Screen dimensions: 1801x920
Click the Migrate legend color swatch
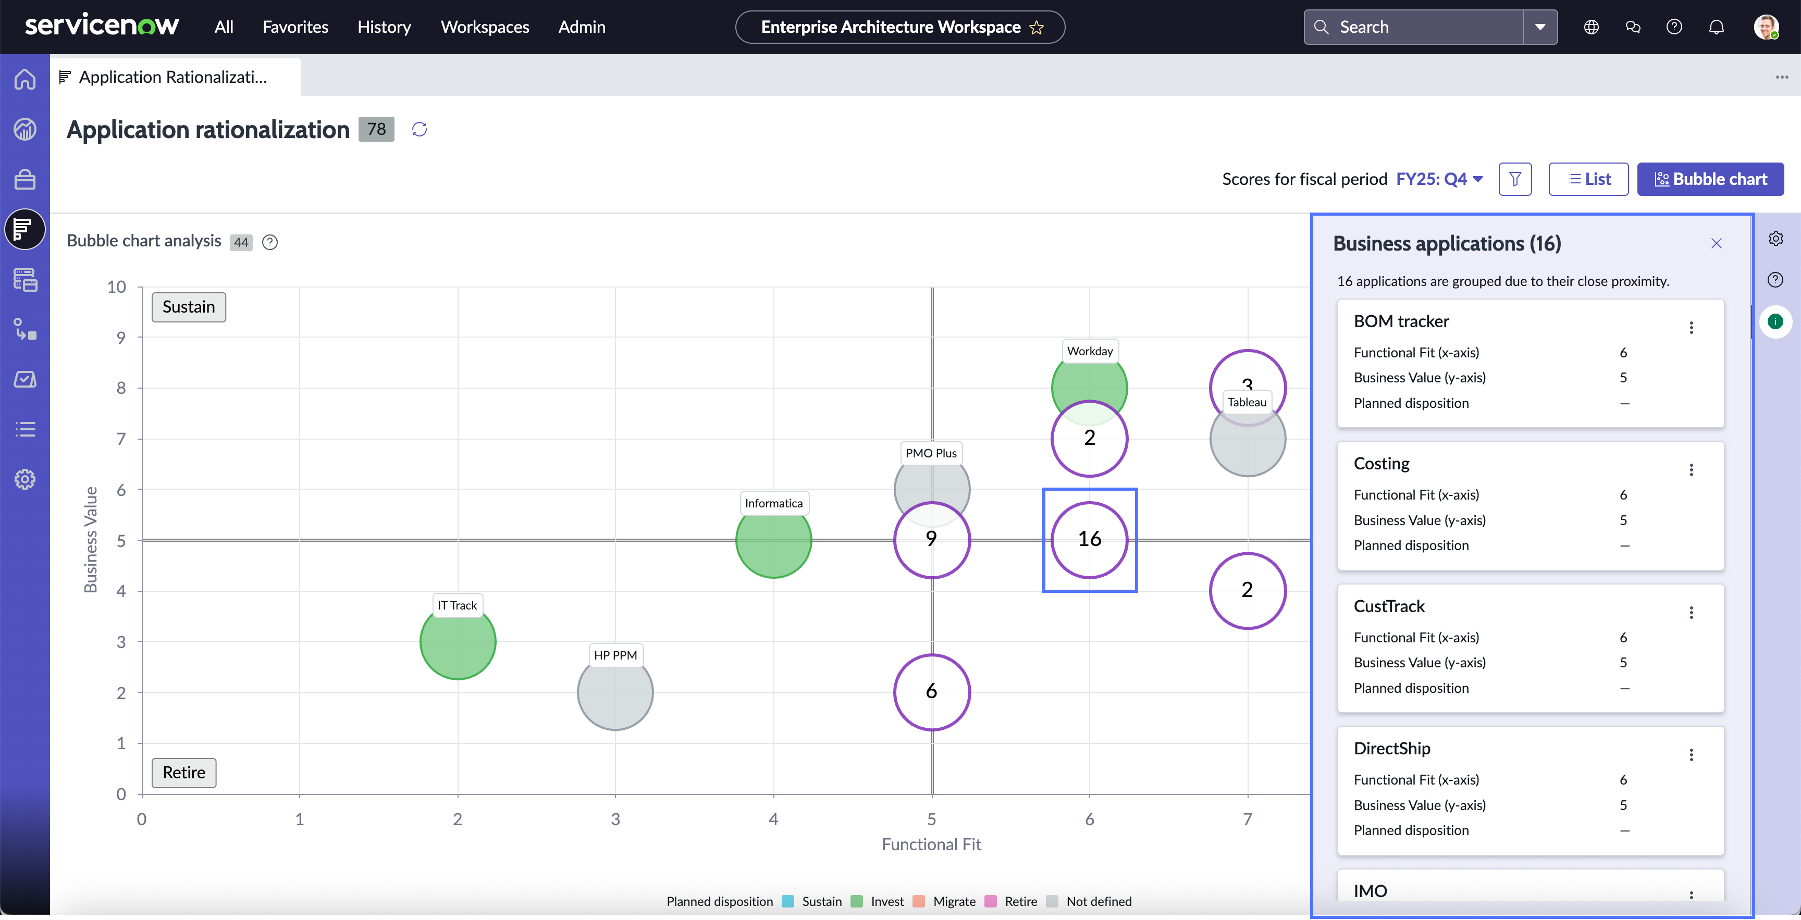[919, 901]
